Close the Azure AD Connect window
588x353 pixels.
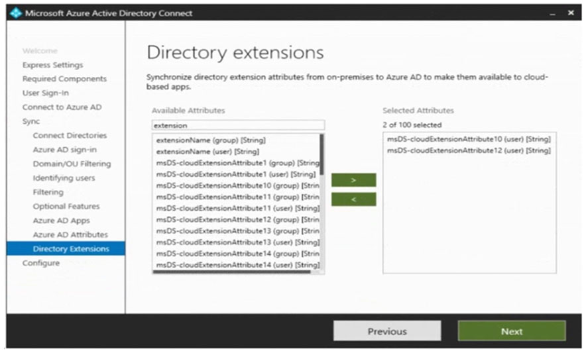click(571, 13)
